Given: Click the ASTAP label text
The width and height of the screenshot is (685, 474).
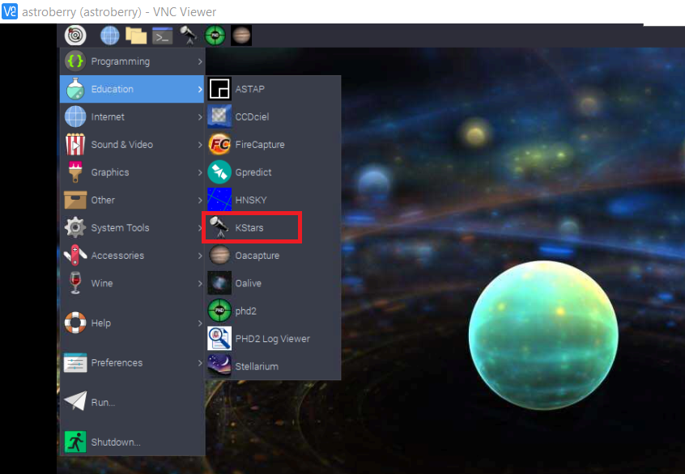Looking at the screenshot, I should pos(250,89).
